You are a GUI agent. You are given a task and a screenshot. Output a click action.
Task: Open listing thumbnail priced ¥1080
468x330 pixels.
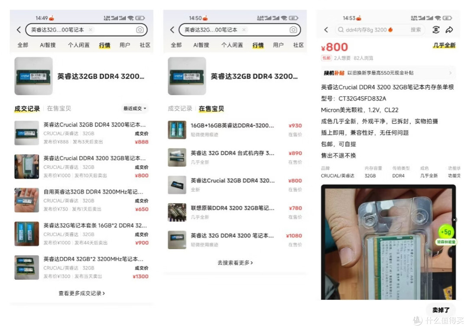(177, 240)
